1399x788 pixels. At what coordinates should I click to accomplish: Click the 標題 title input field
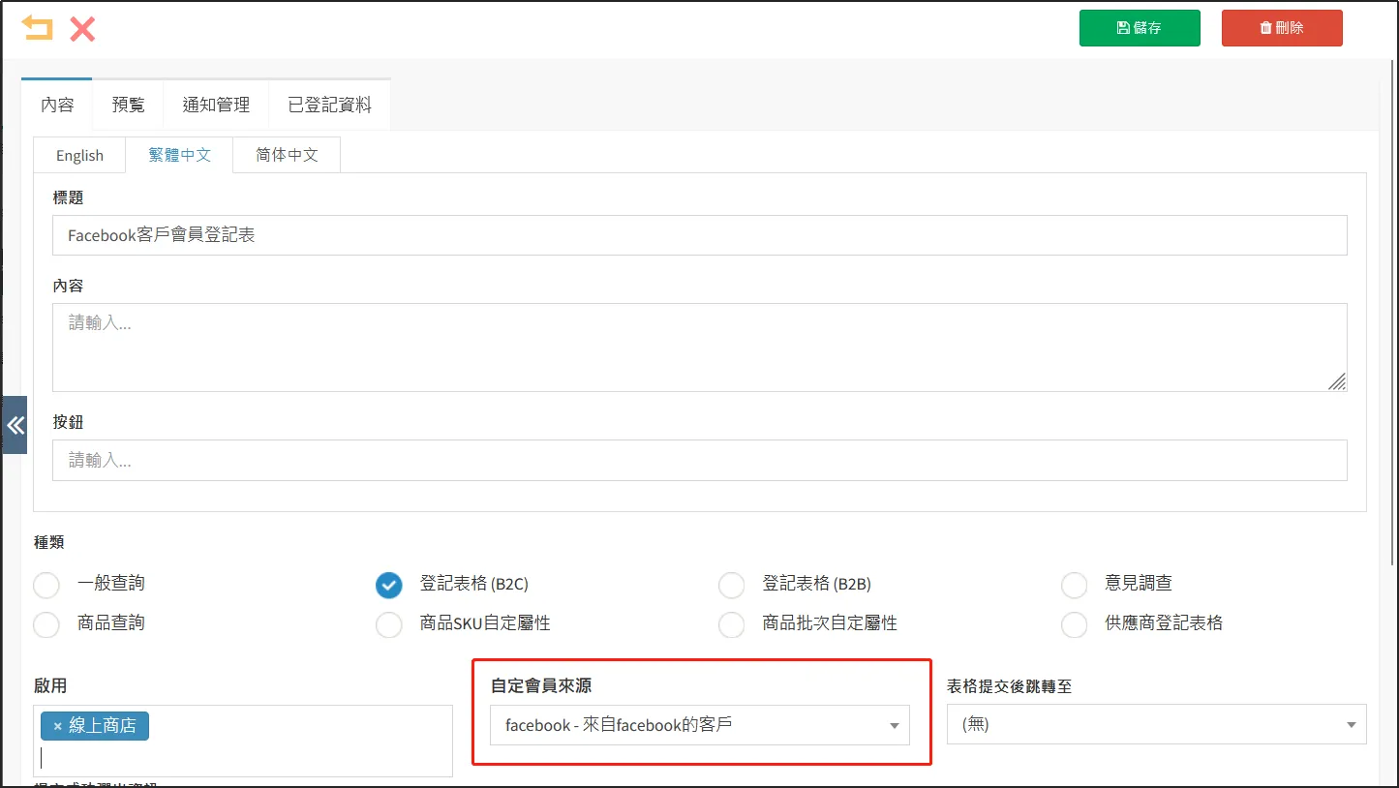point(699,235)
